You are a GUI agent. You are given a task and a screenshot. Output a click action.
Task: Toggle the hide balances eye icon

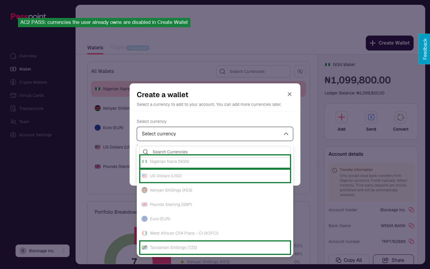tap(300, 71)
